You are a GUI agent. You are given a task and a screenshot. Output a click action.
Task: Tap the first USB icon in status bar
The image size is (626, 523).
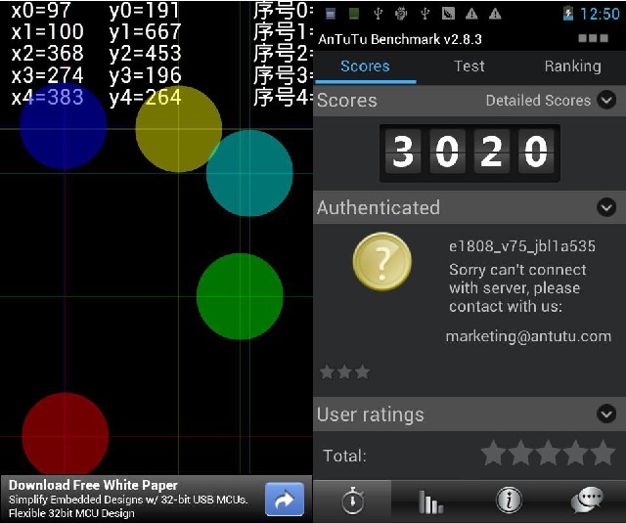378,14
